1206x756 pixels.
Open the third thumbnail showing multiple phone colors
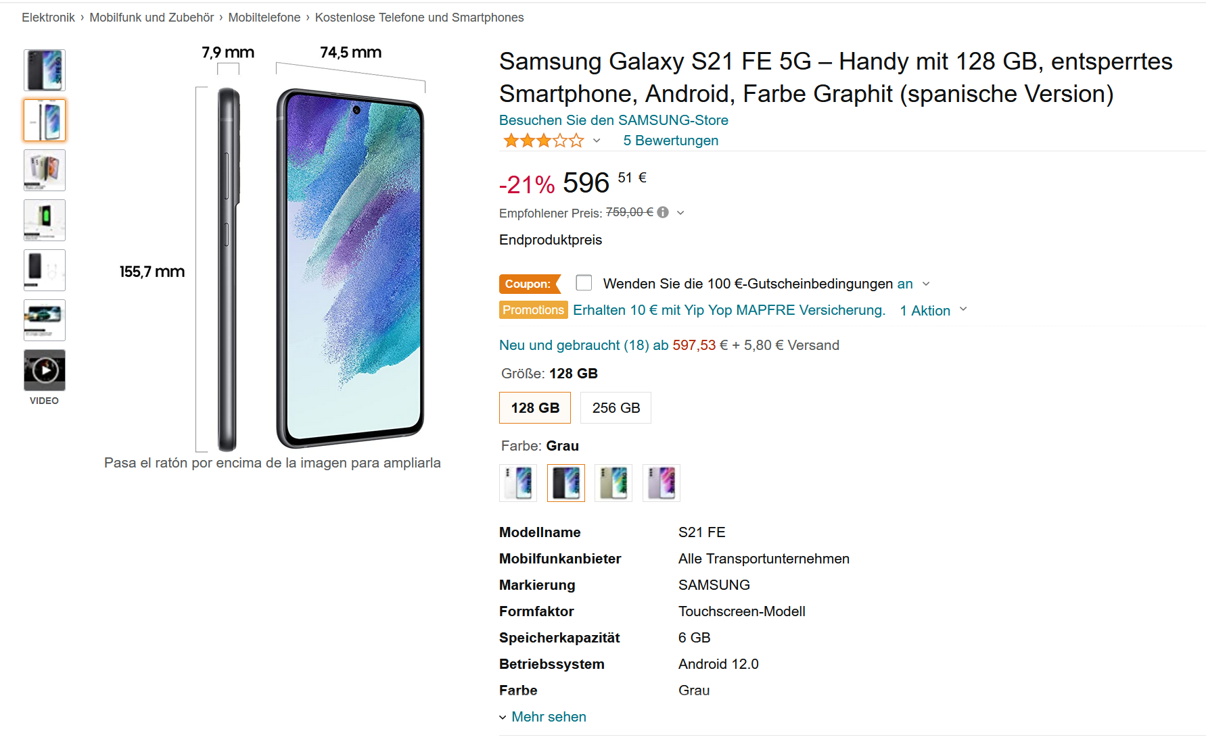point(45,170)
